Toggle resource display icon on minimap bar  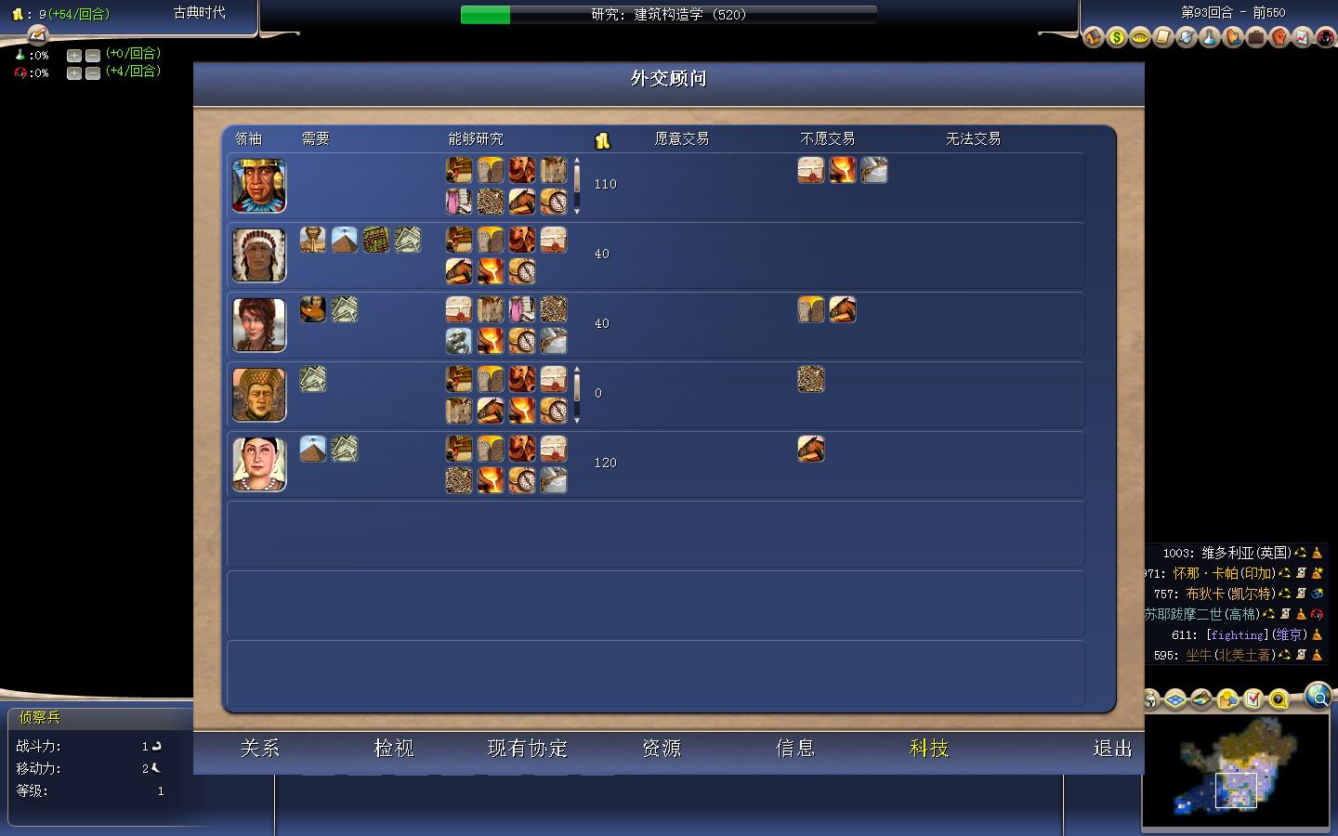[1227, 699]
